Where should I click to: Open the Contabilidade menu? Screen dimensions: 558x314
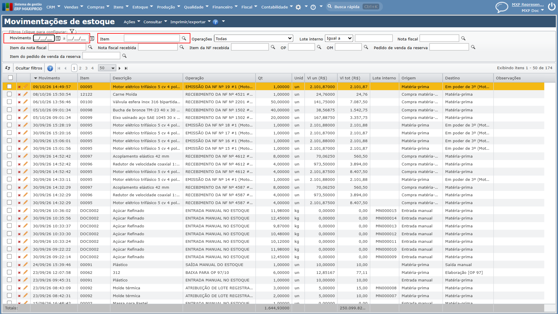[x=277, y=7]
